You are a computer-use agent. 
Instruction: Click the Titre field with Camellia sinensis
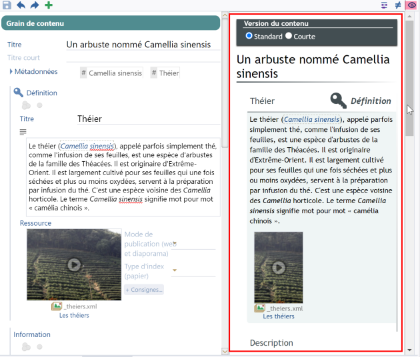(x=142, y=45)
